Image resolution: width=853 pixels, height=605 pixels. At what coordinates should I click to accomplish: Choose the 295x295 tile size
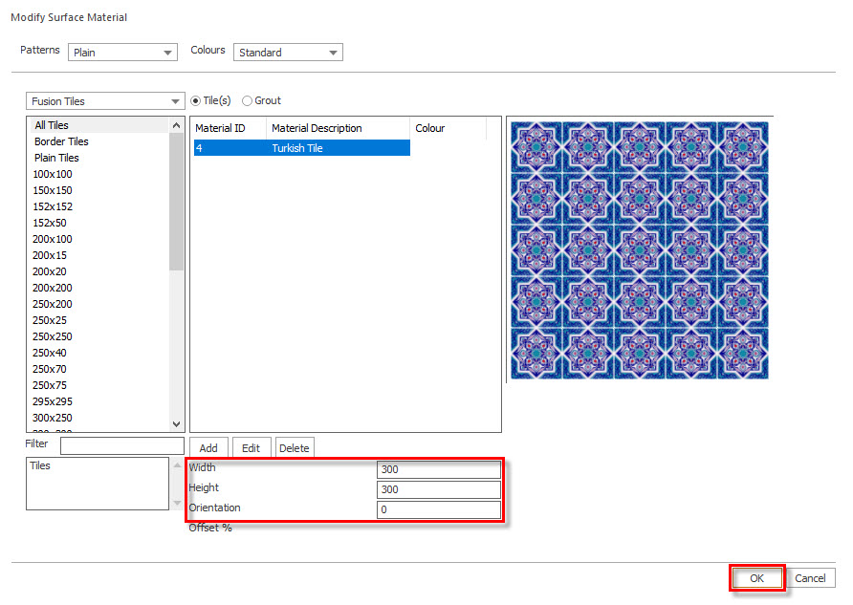(x=53, y=401)
